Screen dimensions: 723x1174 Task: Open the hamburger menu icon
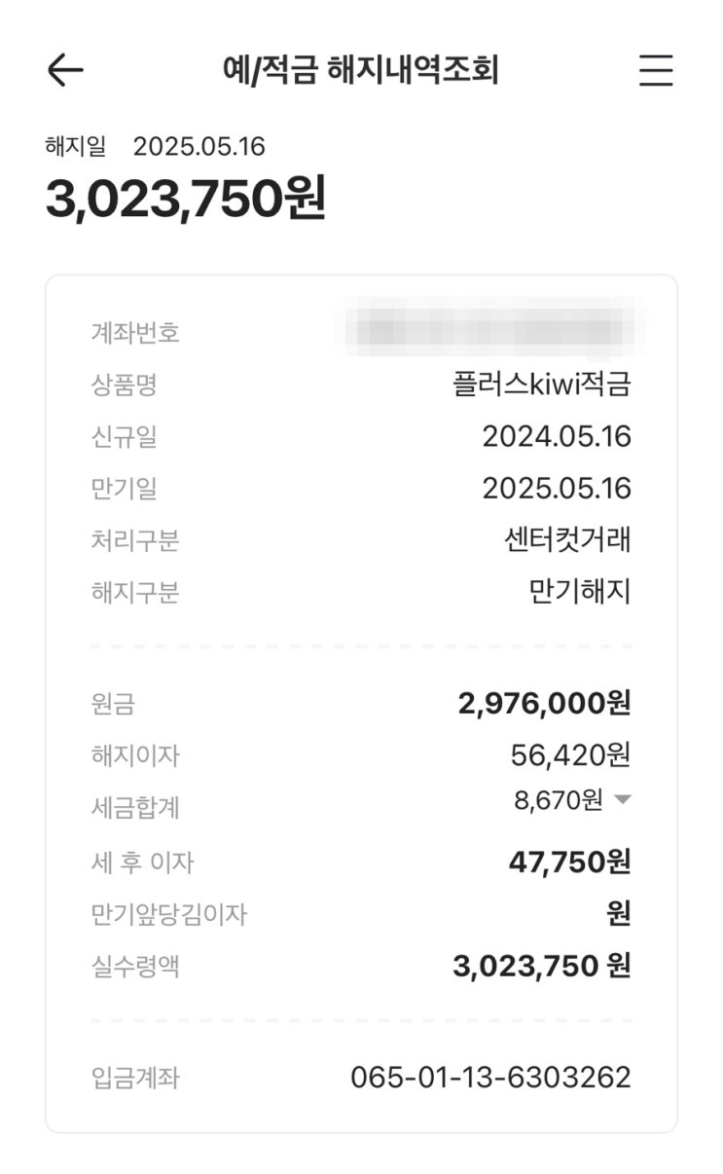point(655,70)
